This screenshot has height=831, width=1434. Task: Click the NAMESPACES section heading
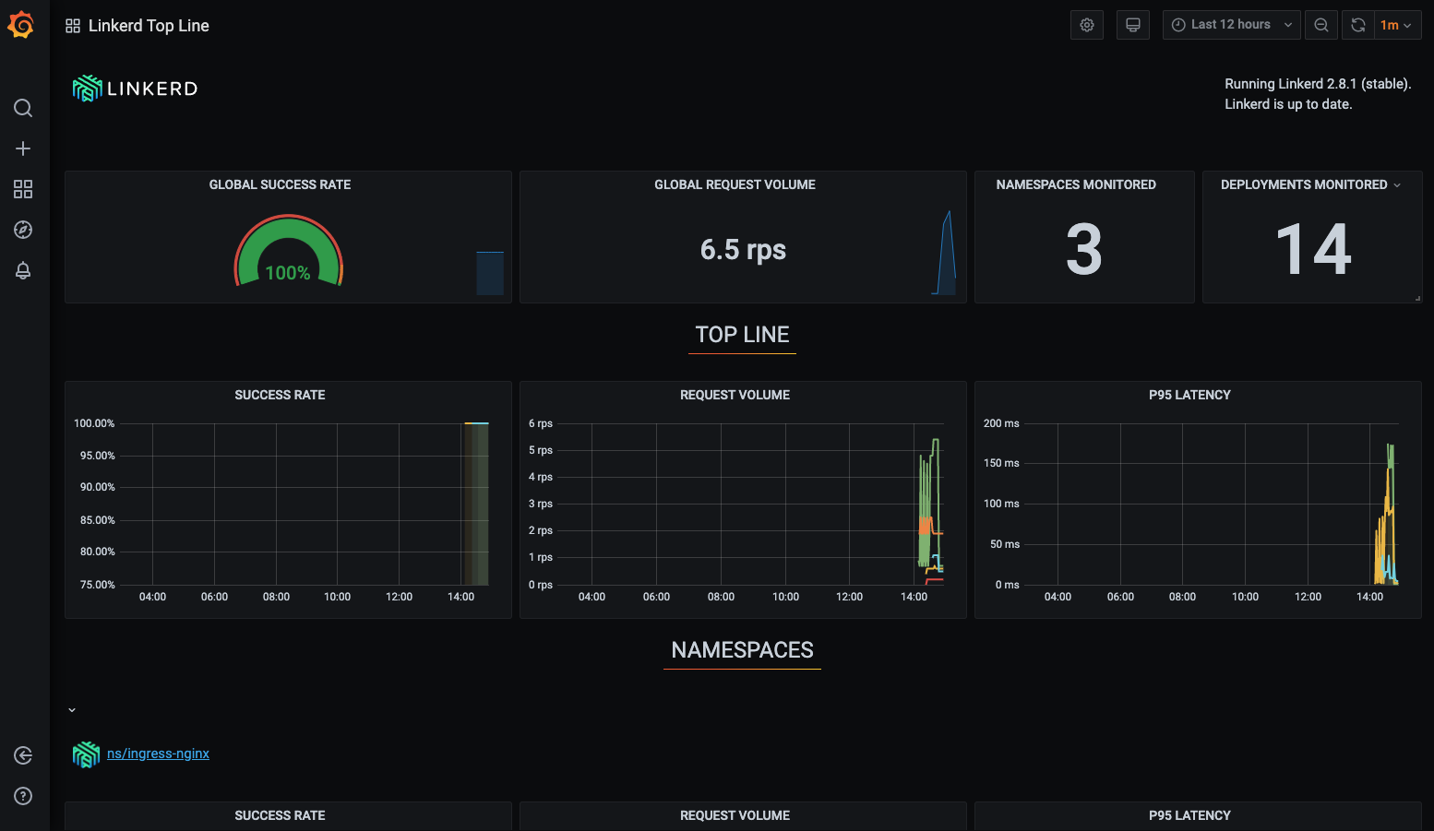[743, 650]
